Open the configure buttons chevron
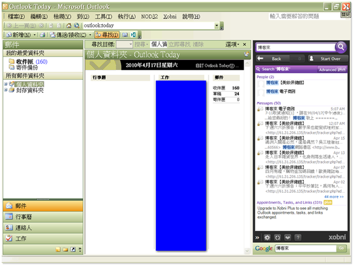 (x=80, y=250)
